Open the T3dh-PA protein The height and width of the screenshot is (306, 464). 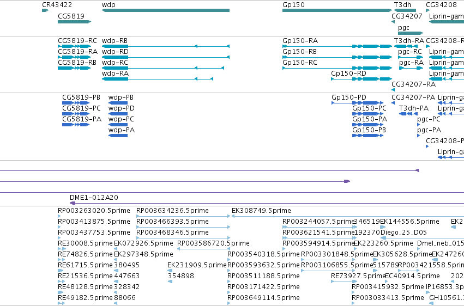pos(408,114)
